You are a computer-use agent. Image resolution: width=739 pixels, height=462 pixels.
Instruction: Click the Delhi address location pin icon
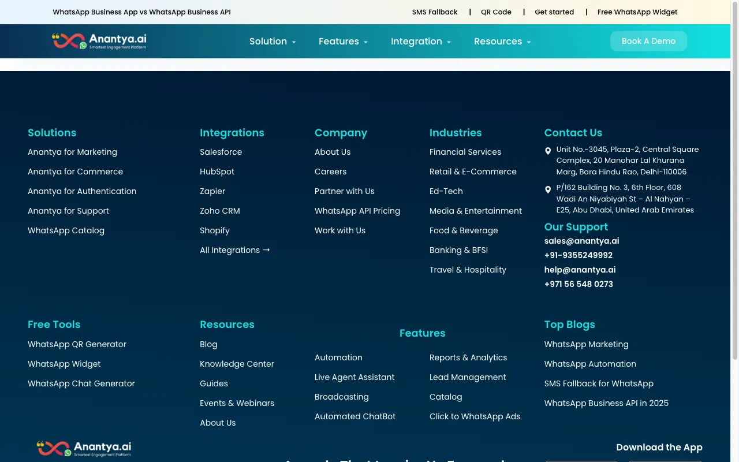coord(548,151)
